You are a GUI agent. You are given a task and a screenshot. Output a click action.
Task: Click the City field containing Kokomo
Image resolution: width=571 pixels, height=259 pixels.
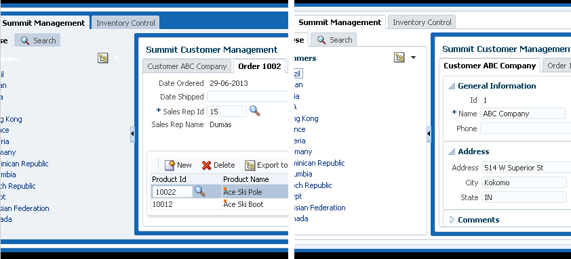(524, 183)
